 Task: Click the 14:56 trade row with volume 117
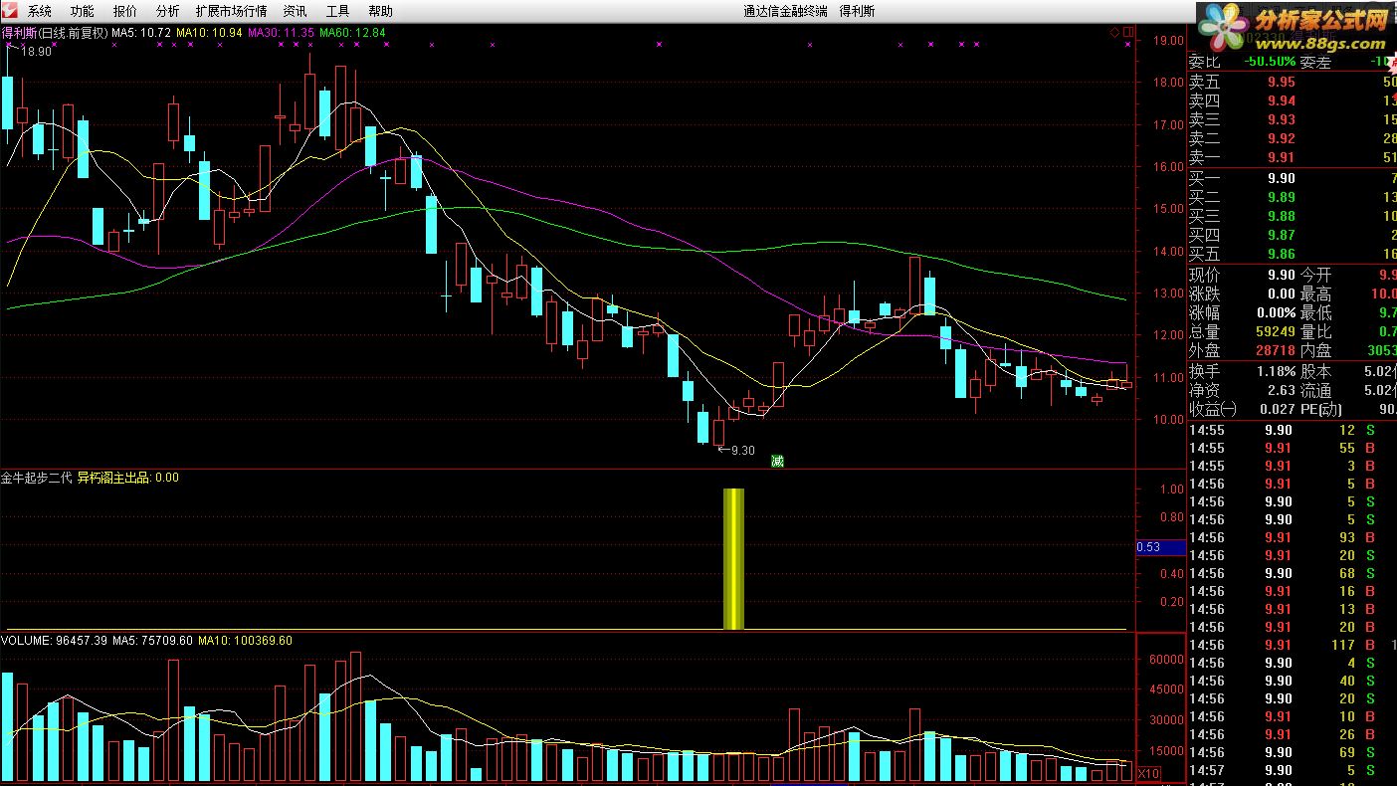[1293, 645]
